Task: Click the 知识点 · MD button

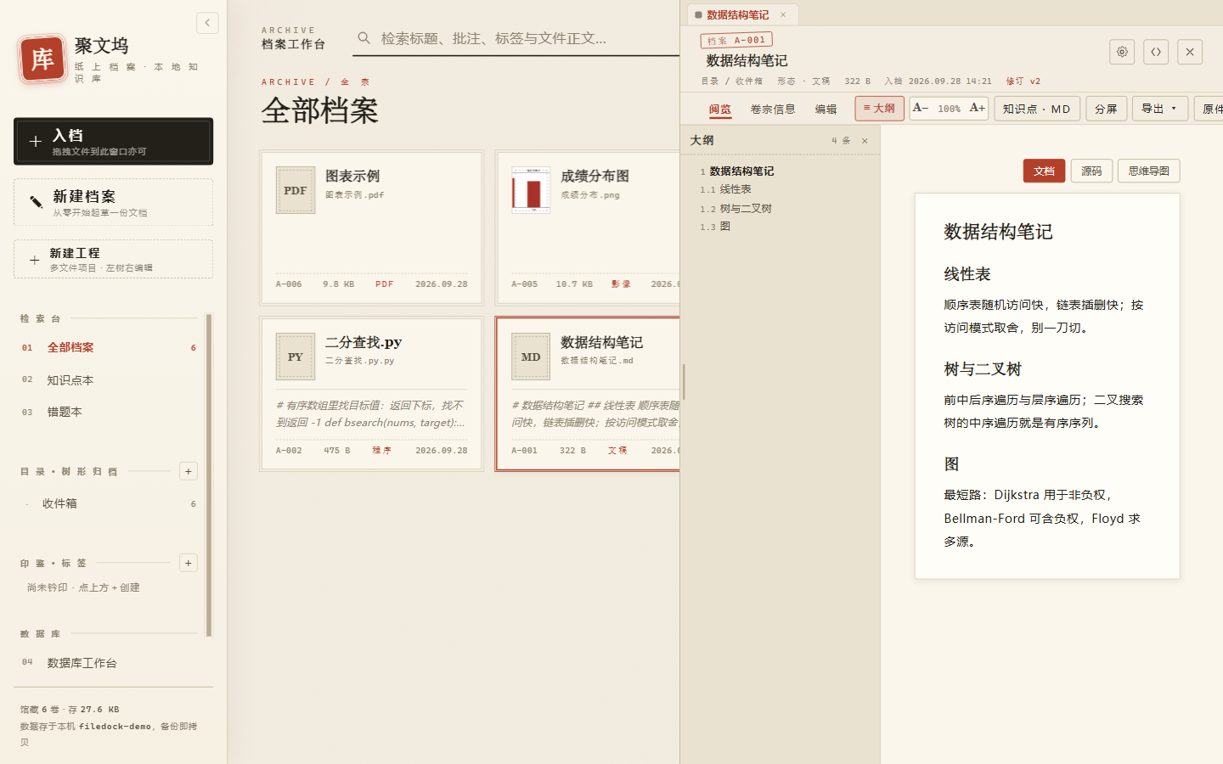Action: [x=1037, y=109]
